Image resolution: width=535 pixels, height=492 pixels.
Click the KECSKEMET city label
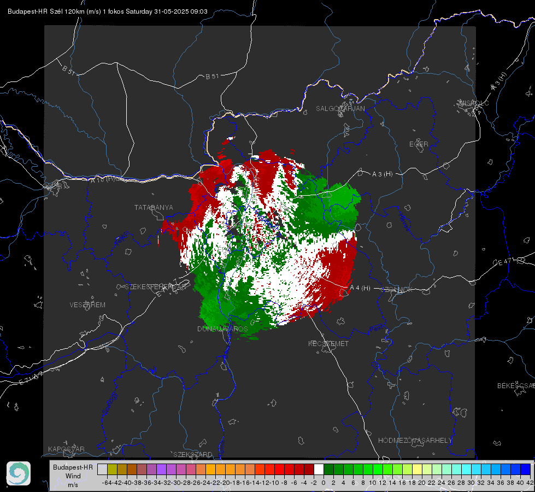coord(328,343)
